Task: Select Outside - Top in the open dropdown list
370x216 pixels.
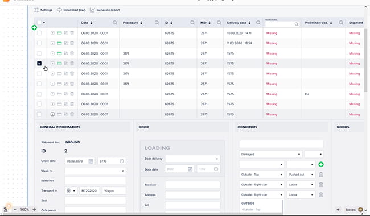Action: coord(251,209)
